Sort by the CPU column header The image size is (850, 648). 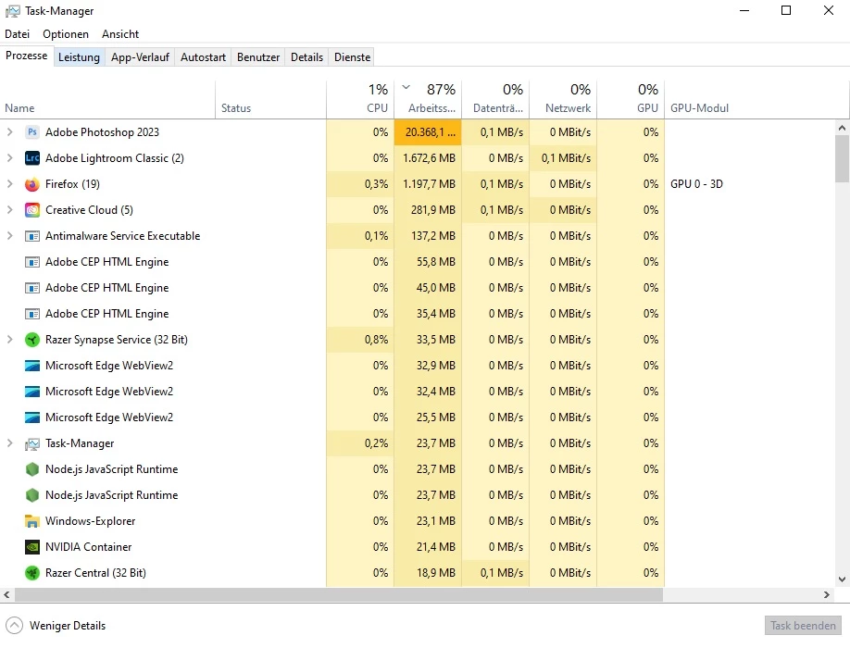coord(360,100)
